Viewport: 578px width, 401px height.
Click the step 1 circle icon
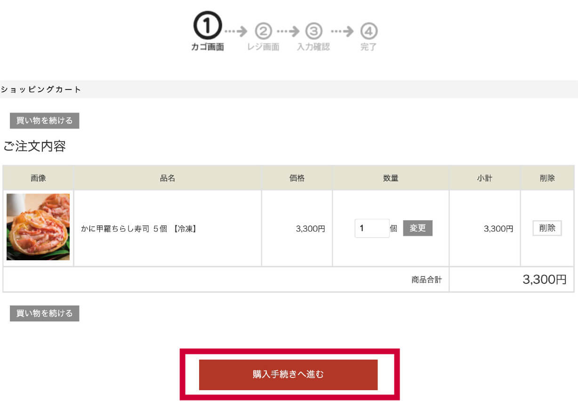207,26
